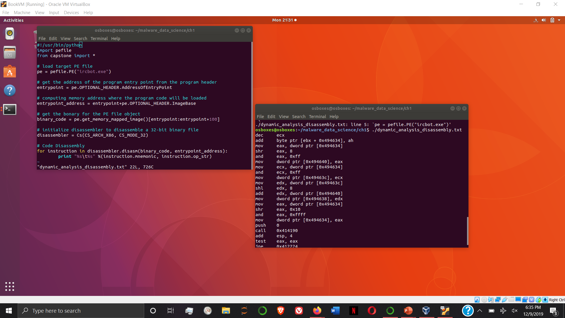Open Terminal menu in vim terminal window
This screenshot has height=318, width=565.
(x=99, y=39)
